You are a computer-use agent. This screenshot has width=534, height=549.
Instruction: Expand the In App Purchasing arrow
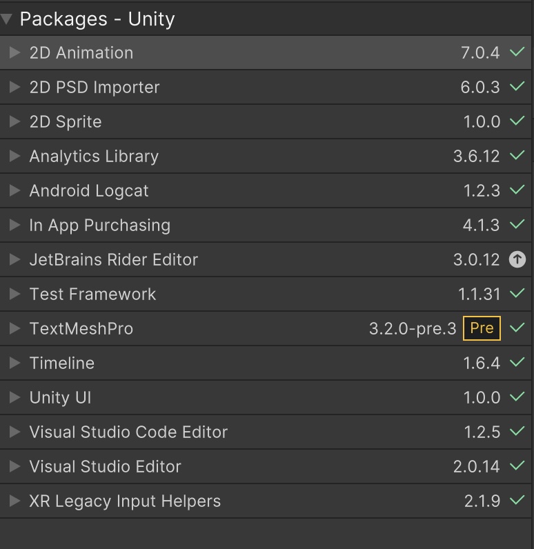pos(14,225)
